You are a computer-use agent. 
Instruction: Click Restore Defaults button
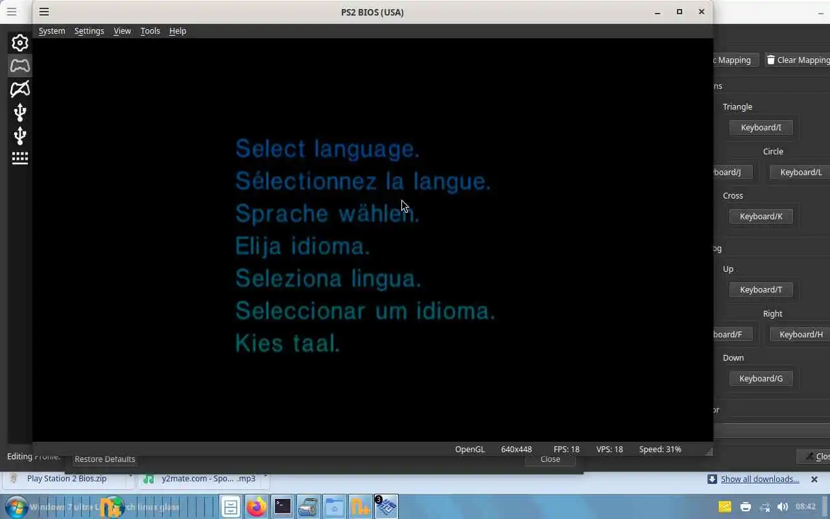pos(104,459)
